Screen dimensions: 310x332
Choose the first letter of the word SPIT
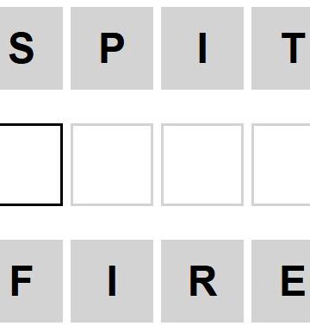click(31, 48)
